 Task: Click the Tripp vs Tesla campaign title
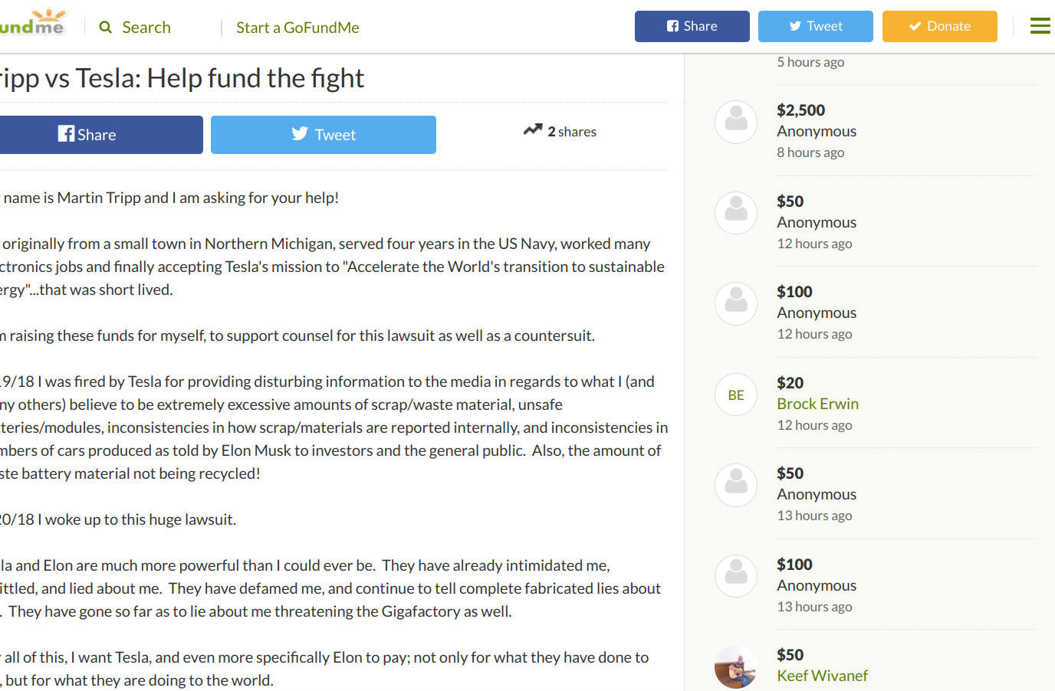click(x=182, y=78)
